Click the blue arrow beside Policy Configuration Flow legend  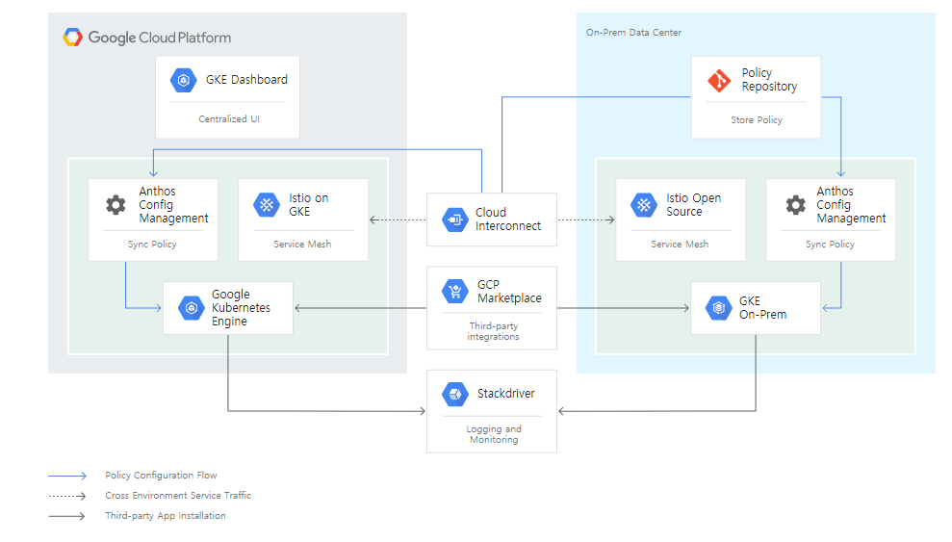(67, 476)
